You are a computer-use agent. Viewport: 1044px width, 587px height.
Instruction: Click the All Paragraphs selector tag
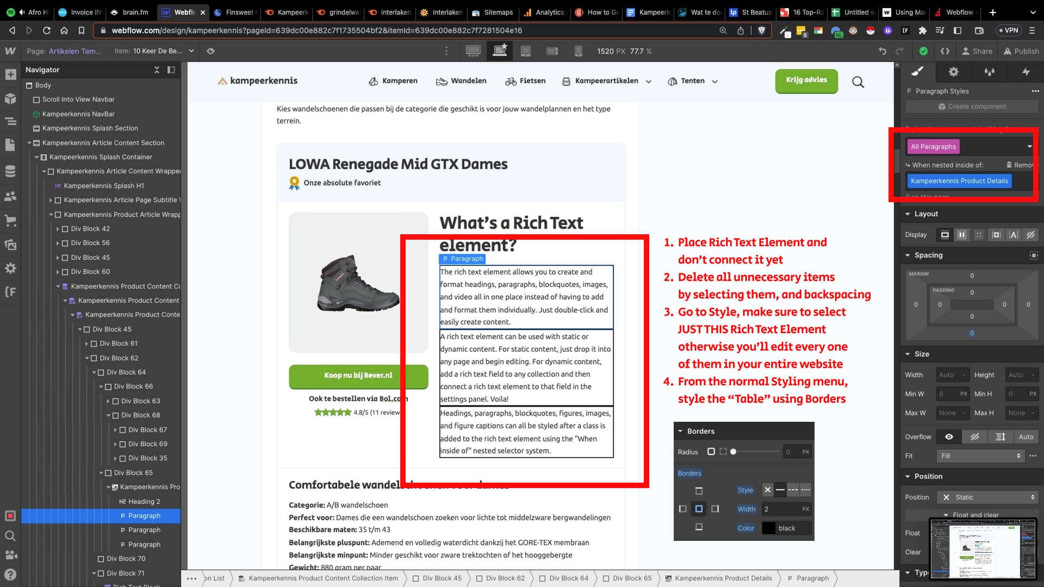pyautogui.click(x=933, y=147)
